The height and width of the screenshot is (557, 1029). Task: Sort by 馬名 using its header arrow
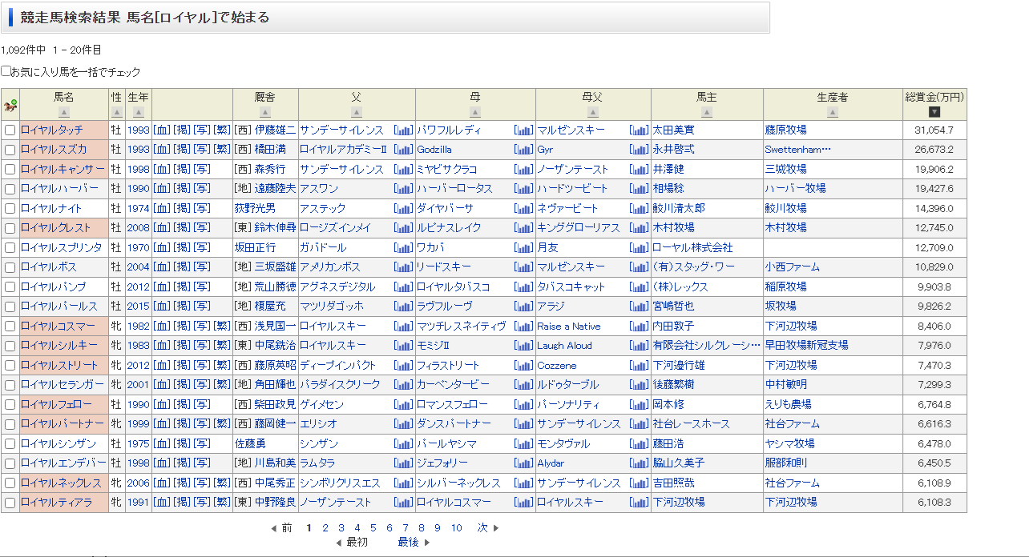[x=64, y=112]
